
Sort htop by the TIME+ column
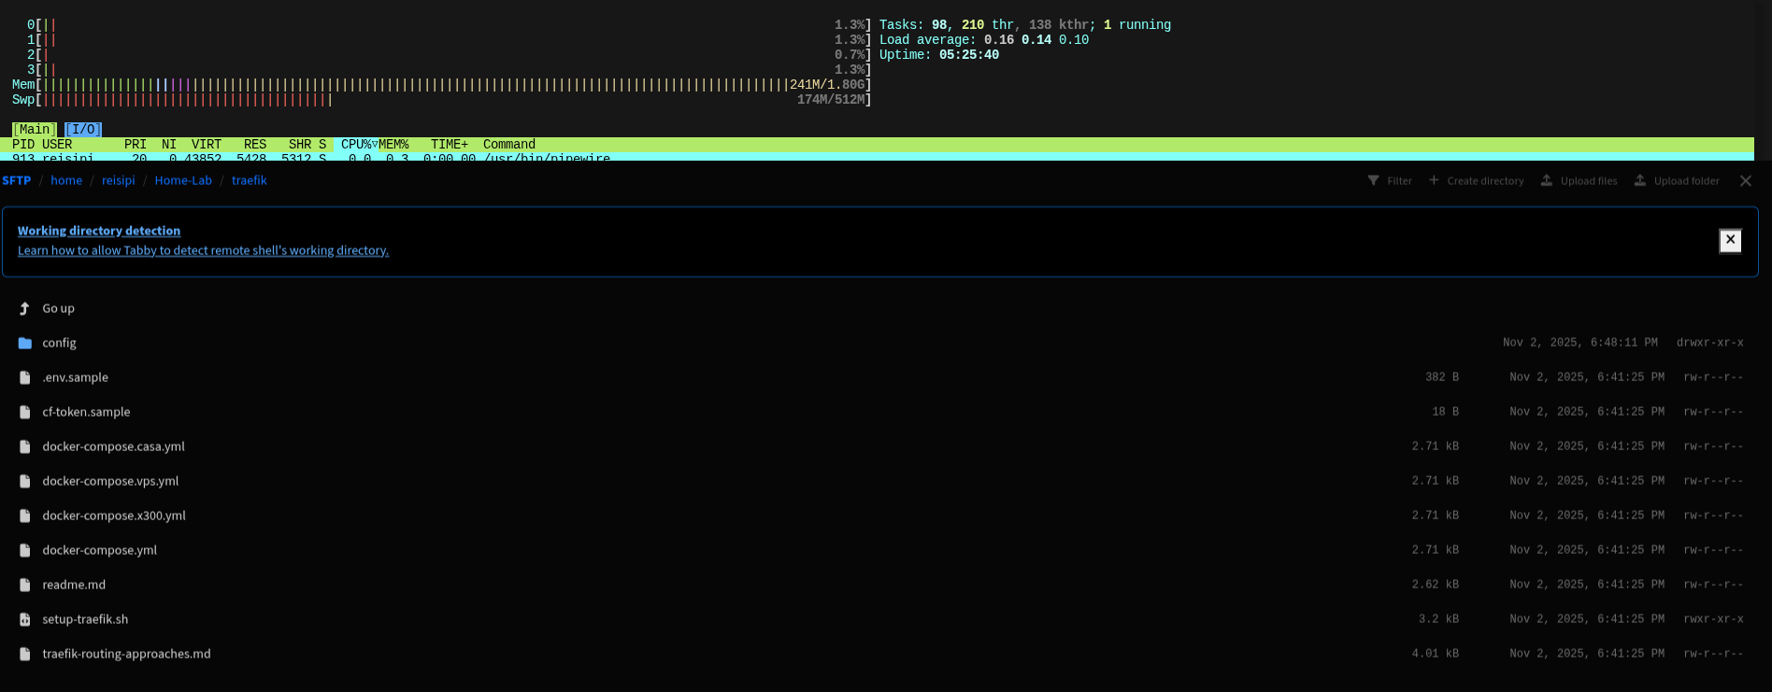(x=450, y=145)
